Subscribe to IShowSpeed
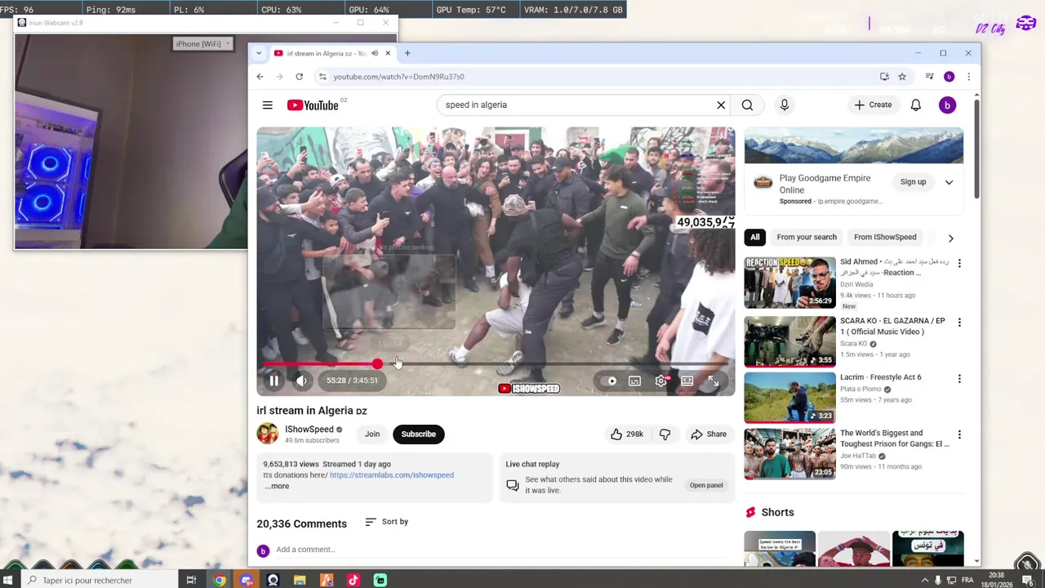 pyautogui.click(x=418, y=434)
